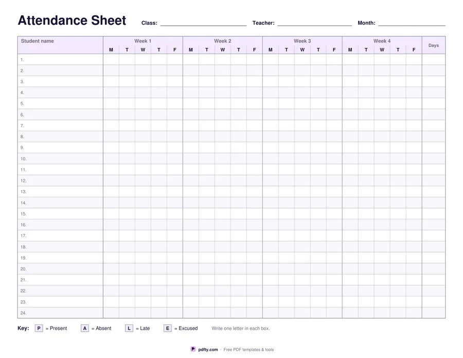Select student name row 1
463x358 pixels.
click(60, 59)
